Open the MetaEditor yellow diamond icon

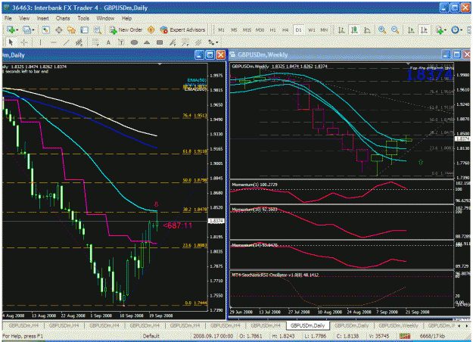pos(151,30)
